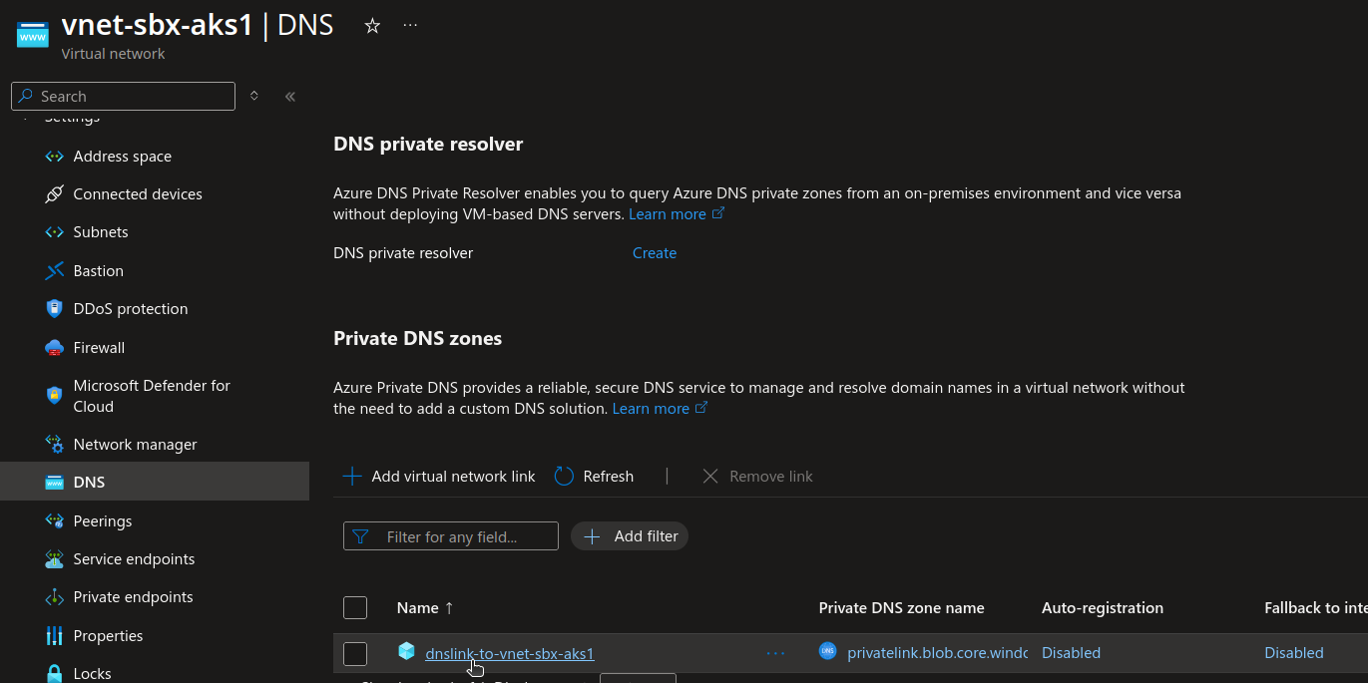Open Connected devices page
This screenshot has width=1368, height=683.
(x=138, y=194)
